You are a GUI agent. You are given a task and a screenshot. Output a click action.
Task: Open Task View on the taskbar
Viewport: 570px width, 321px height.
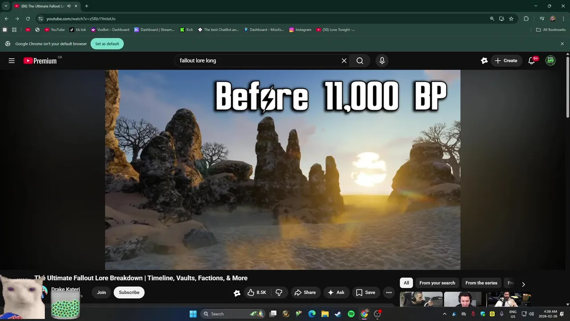coord(273,314)
